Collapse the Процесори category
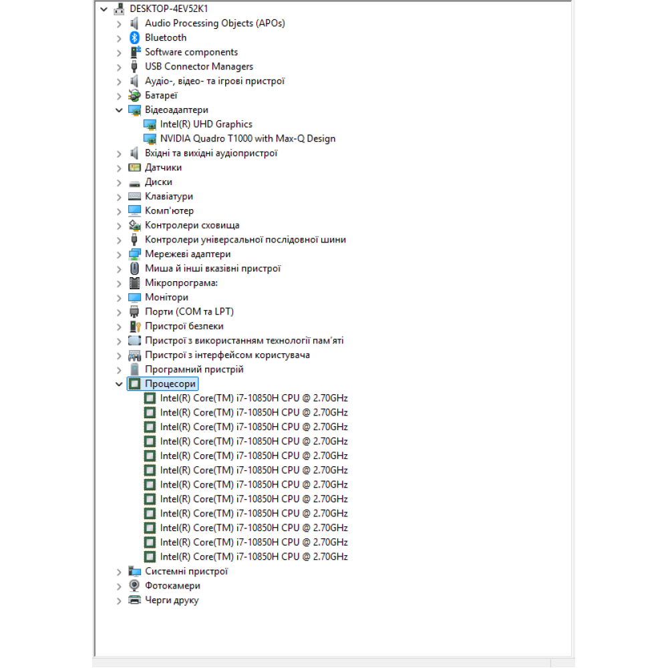The height and width of the screenshot is (668, 668). tap(119, 384)
